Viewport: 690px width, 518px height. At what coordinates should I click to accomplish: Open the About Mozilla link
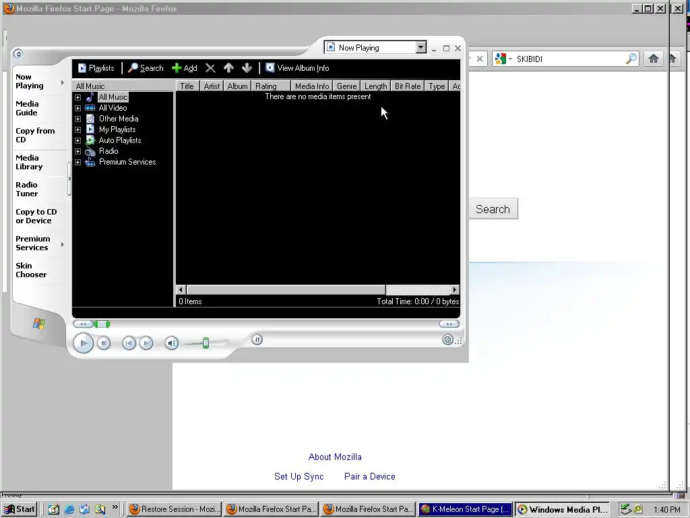[335, 457]
